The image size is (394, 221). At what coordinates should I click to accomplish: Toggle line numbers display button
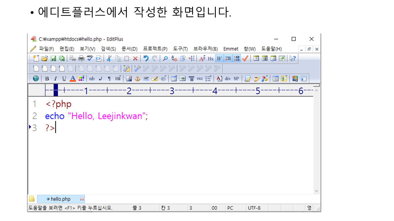237,58
